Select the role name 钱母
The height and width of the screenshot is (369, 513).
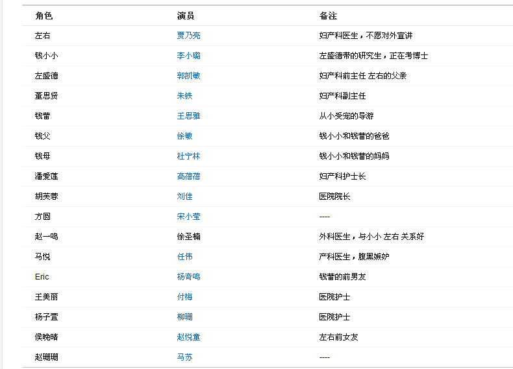[x=42, y=156]
